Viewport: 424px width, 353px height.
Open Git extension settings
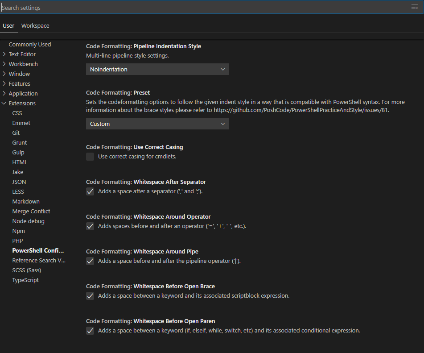tap(16, 133)
